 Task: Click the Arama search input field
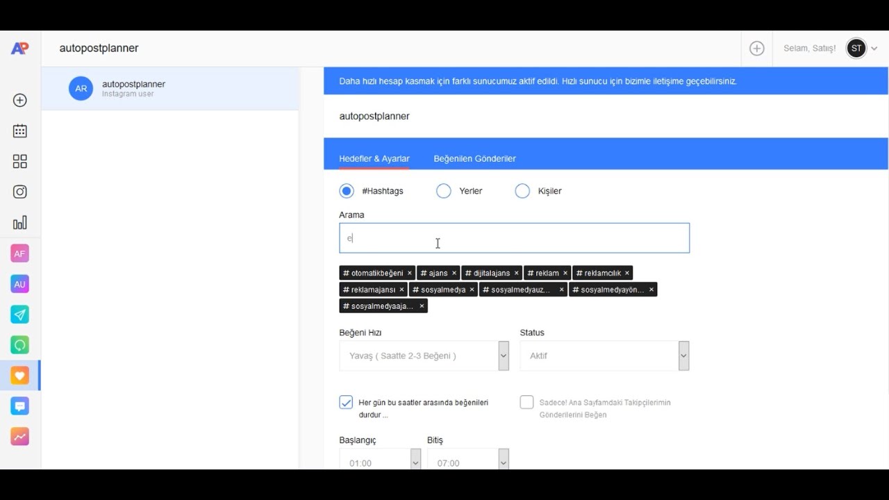pyautogui.click(x=514, y=238)
